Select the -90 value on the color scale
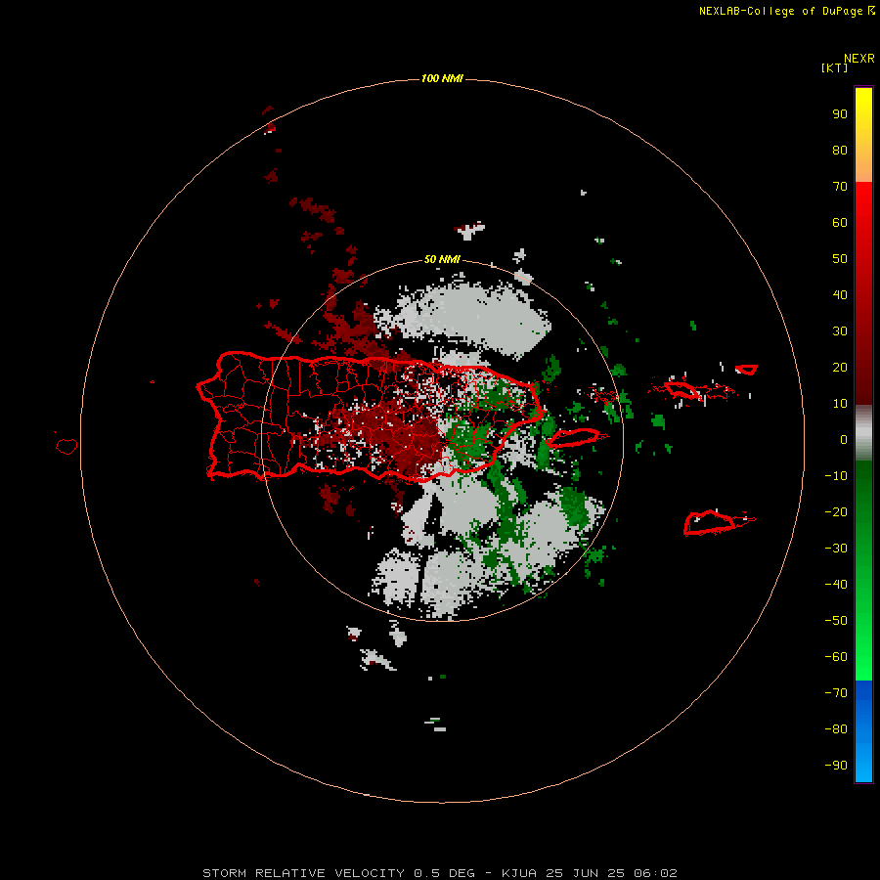The height and width of the screenshot is (880, 880). (x=836, y=766)
